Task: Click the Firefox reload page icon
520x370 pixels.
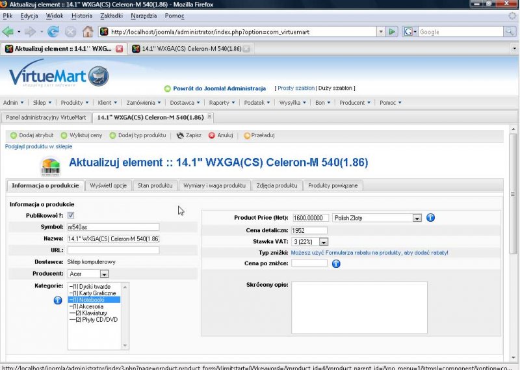Action: tap(53, 31)
